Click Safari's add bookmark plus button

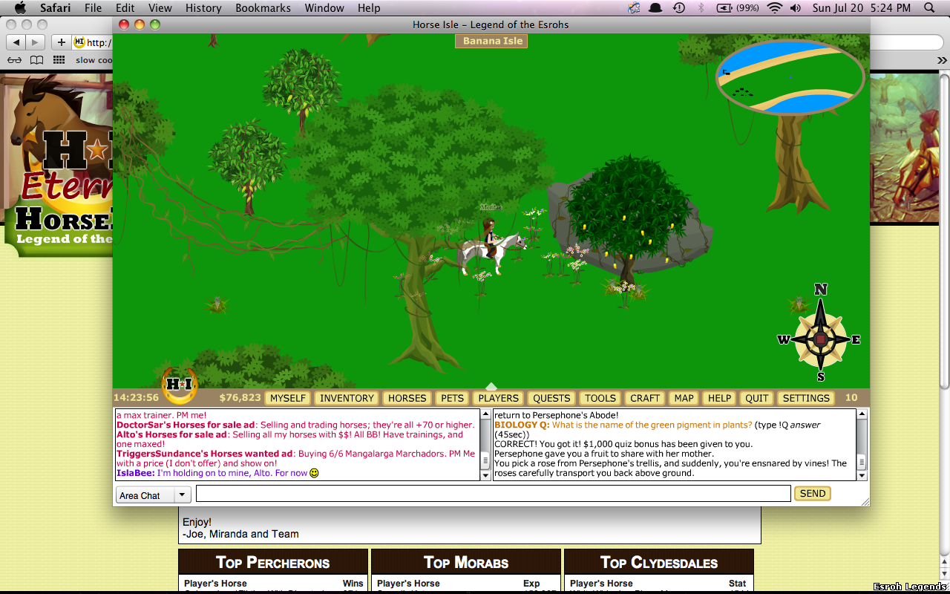[x=61, y=42]
